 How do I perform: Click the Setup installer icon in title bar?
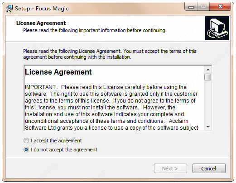[9, 9]
